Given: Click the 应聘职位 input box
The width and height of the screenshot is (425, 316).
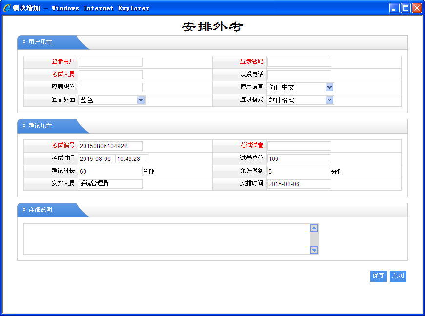Looking at the screenshot, I should click(110, 87).
